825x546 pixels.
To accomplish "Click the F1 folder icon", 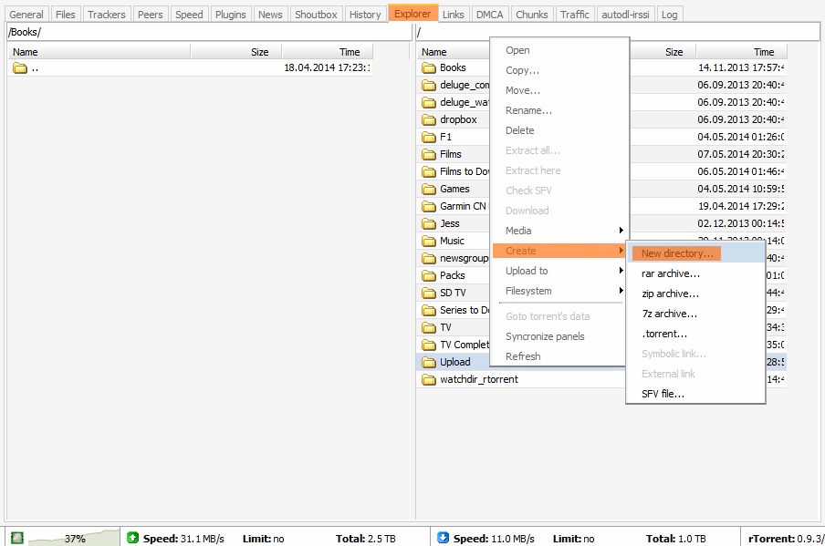I will (x=429, y=137).
